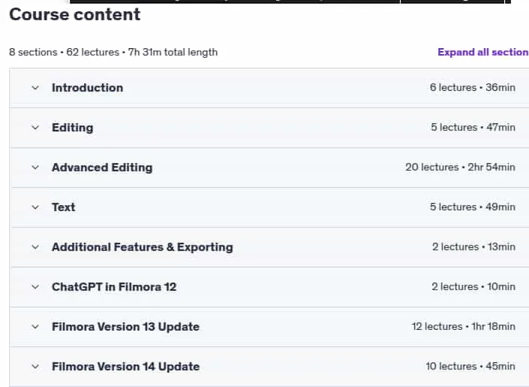Open Filmora Version 13 Update title
Screen dimensions: 529x387
tap(125, 327)
